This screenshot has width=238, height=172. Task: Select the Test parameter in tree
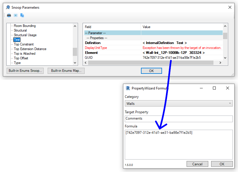[x=17, y=40]
